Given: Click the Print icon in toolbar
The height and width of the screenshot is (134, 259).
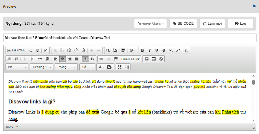Looking at the screenshot, I should 38,50.
